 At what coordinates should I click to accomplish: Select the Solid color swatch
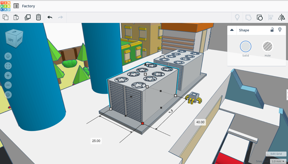245,47
